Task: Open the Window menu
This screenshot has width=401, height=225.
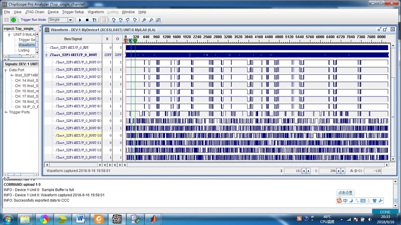Action: (x=128, y=12)
